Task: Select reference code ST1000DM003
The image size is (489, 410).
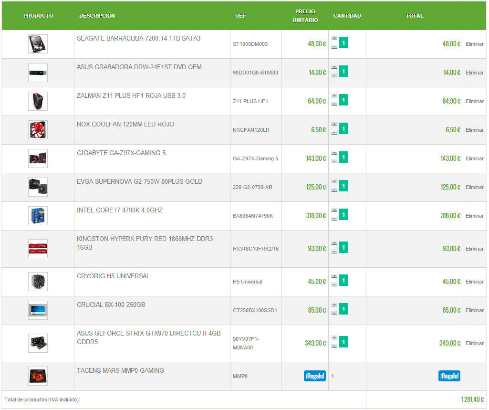Action: coord(250,44)
